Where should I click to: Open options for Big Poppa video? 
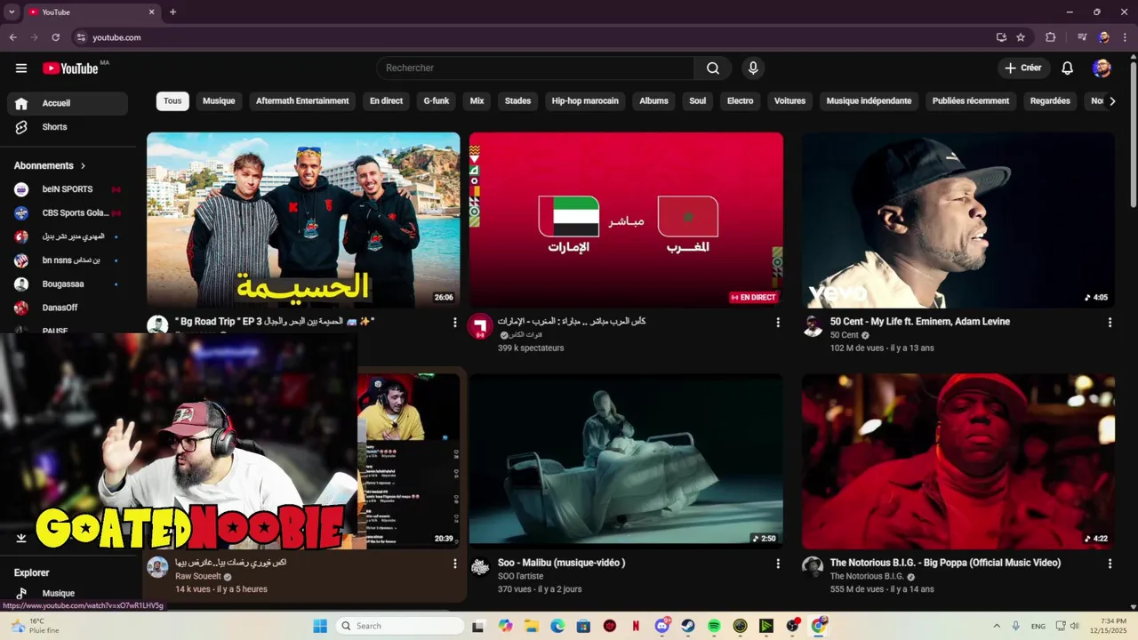1110,564
